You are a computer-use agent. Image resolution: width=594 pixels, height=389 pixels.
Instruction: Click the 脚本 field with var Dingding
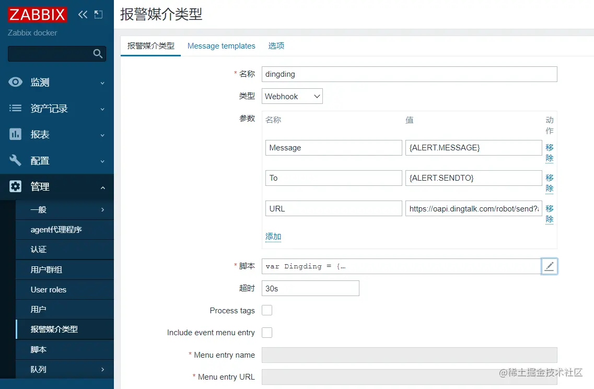pyautogui.click(x=402, y=266)
